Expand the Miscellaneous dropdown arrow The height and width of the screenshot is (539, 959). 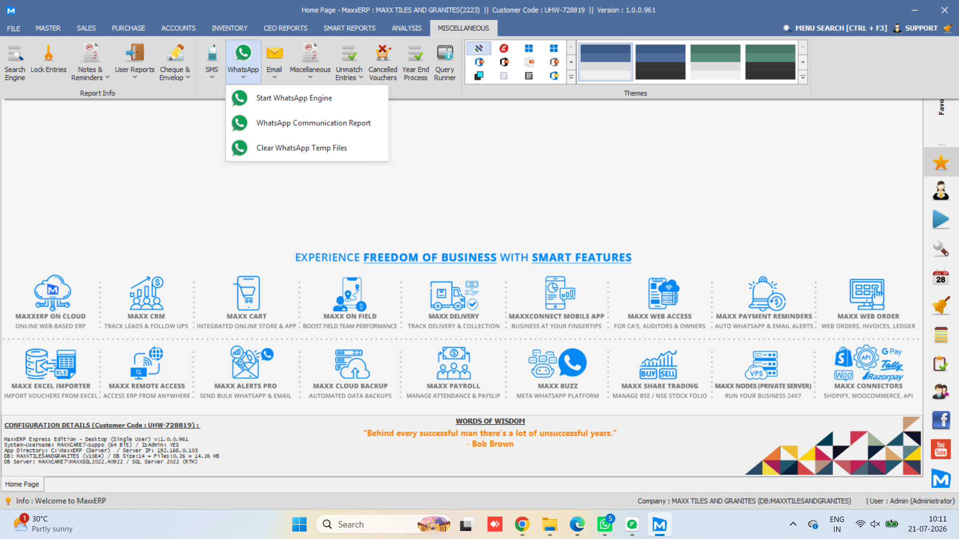[x=310, y=77]
